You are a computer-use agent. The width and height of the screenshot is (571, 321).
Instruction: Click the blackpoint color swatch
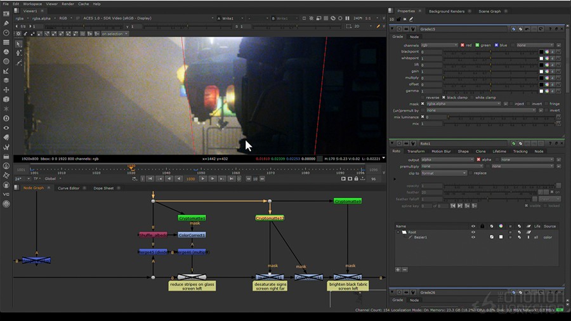(541, 51)
